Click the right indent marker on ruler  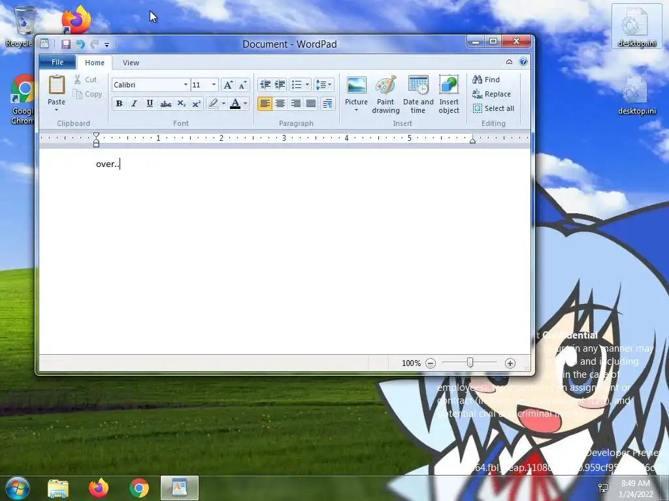point(472,140)
